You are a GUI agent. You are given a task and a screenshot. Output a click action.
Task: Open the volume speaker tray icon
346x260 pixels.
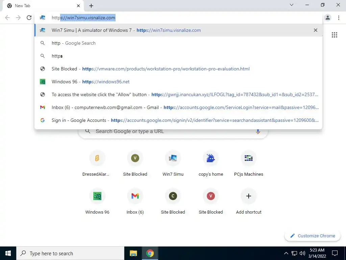pos(302,253)
